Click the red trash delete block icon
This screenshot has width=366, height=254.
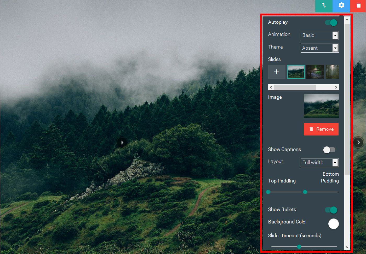(358, 5)
